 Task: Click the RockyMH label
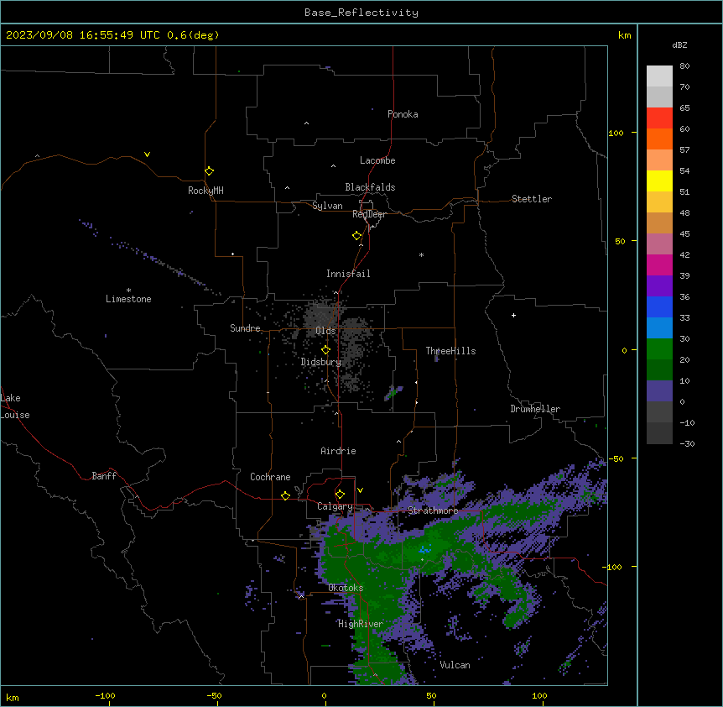point(205,191)
